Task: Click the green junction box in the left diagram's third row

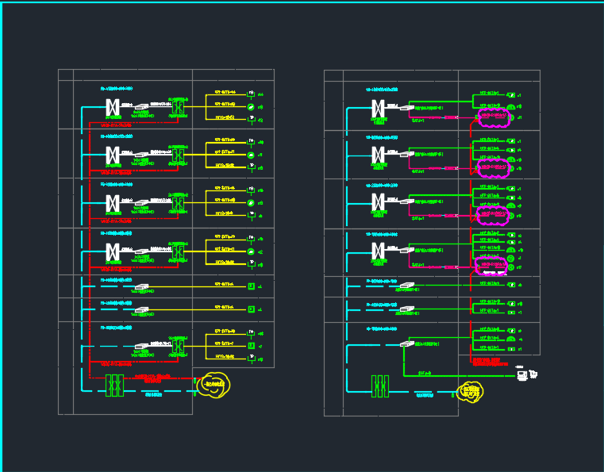Action: 178,203
